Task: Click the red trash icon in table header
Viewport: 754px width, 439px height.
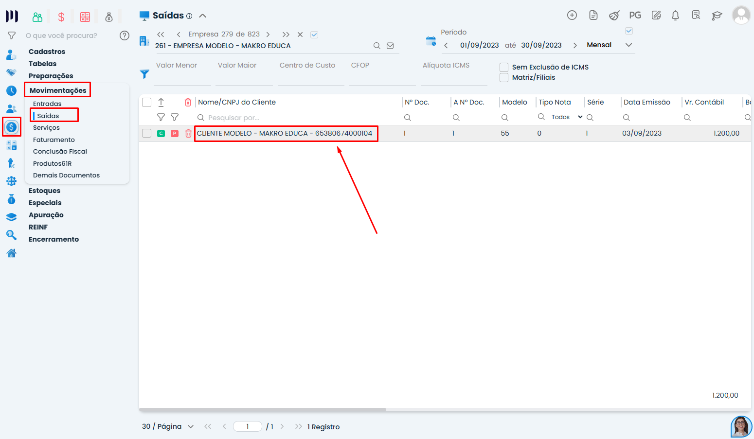Action: pyautogui.click(x=188, y=102)
